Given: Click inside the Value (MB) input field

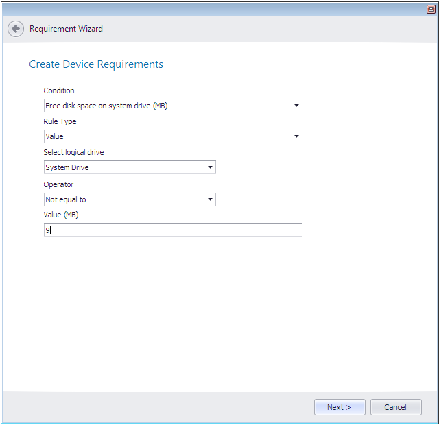Looking at the screenshot, I should tap(172, 231).
